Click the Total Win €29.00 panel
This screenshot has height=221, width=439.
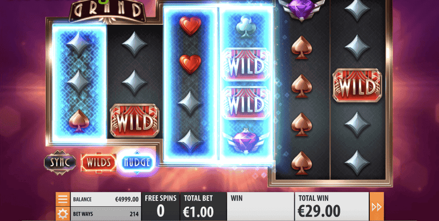tap(332, 206)
